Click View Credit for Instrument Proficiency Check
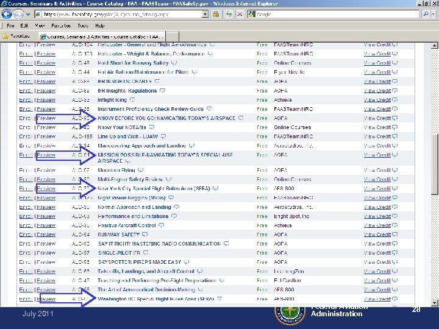The image size is (439, 329). coord(377,109)
